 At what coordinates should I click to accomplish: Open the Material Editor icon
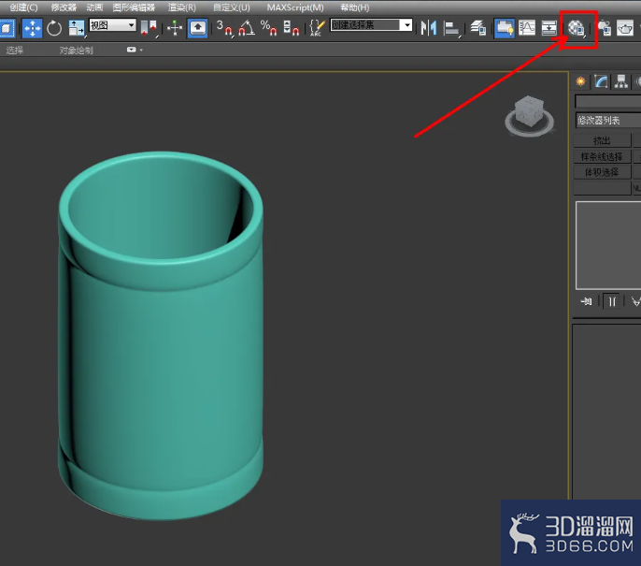point(577,29)
